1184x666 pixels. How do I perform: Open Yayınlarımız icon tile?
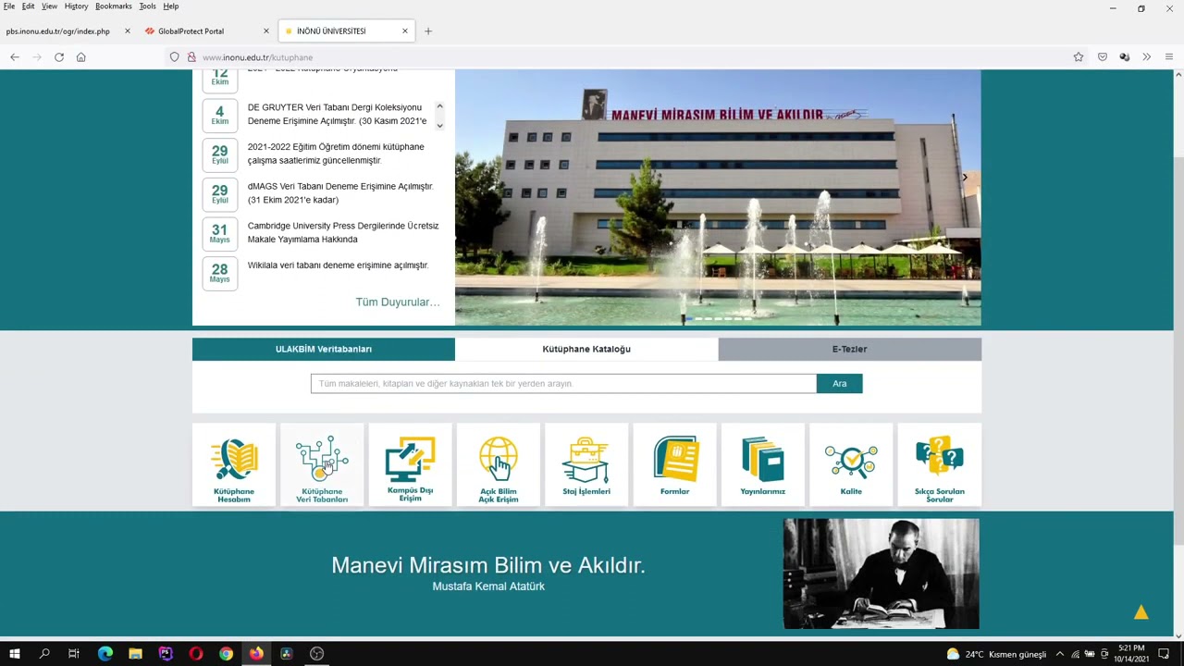[763, 465]
